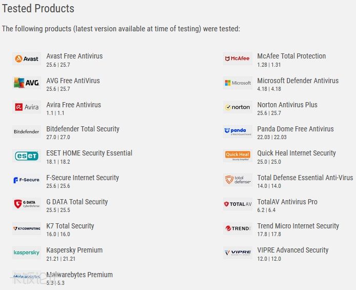Select K7 Total Security text
Screen dimensions: 356x290
tap(70, 226)
